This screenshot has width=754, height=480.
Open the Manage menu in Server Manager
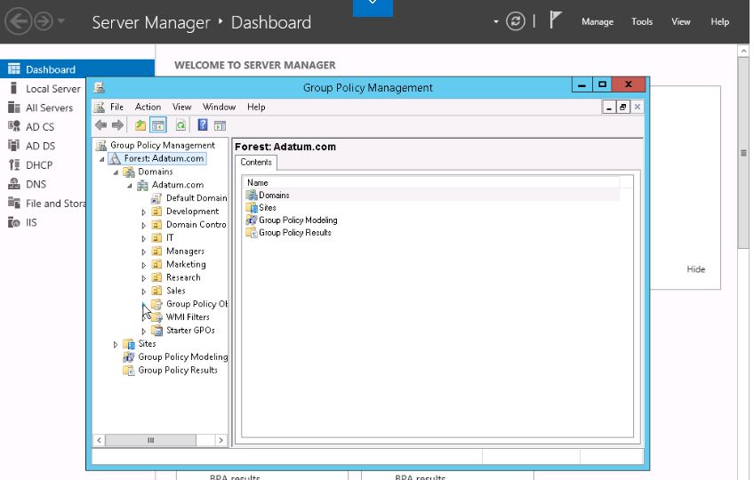[598, 21]
